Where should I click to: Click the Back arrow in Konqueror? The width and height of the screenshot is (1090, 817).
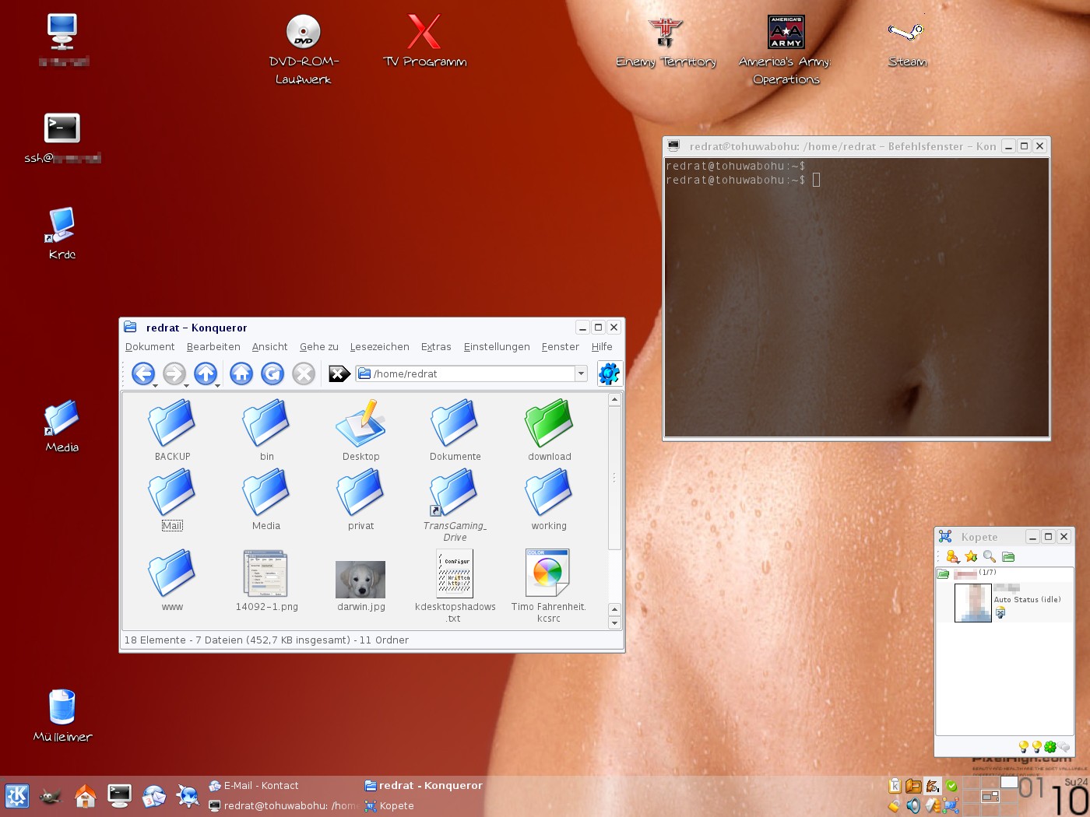point(142,374)
